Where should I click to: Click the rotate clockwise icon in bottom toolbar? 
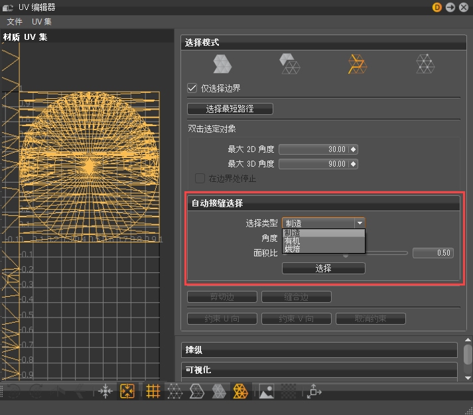click(x=36, y=392)
